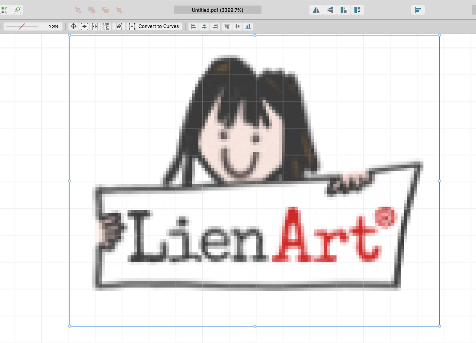
Task: Click the bottom-center selection handle
Action: click(255, 326)
